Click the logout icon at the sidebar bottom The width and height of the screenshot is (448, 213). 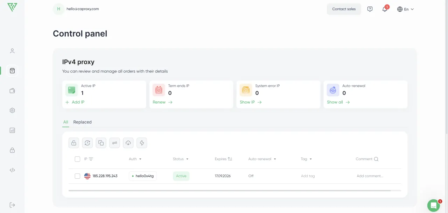12,205
